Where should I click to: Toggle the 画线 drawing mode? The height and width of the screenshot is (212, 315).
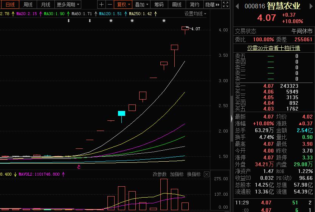click(177, 5)
